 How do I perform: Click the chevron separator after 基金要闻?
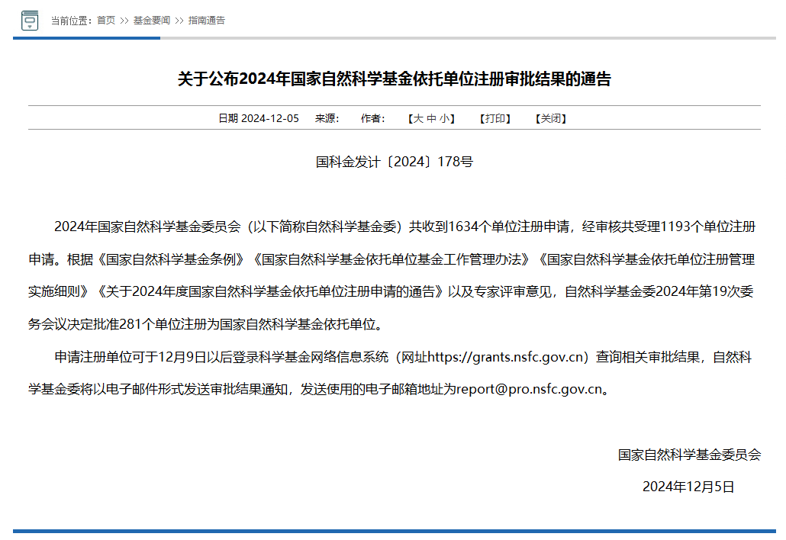tap(179, 21)
